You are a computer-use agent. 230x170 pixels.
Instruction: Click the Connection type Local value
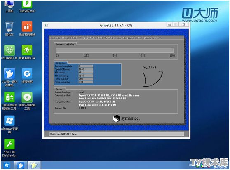(81, 92)
